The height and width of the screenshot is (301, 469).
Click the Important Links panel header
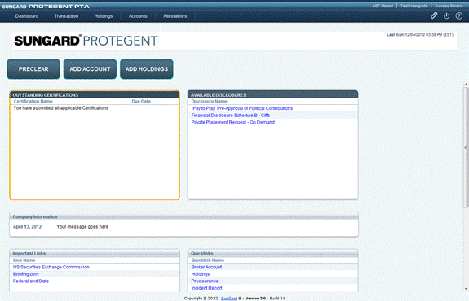point(95,253)
